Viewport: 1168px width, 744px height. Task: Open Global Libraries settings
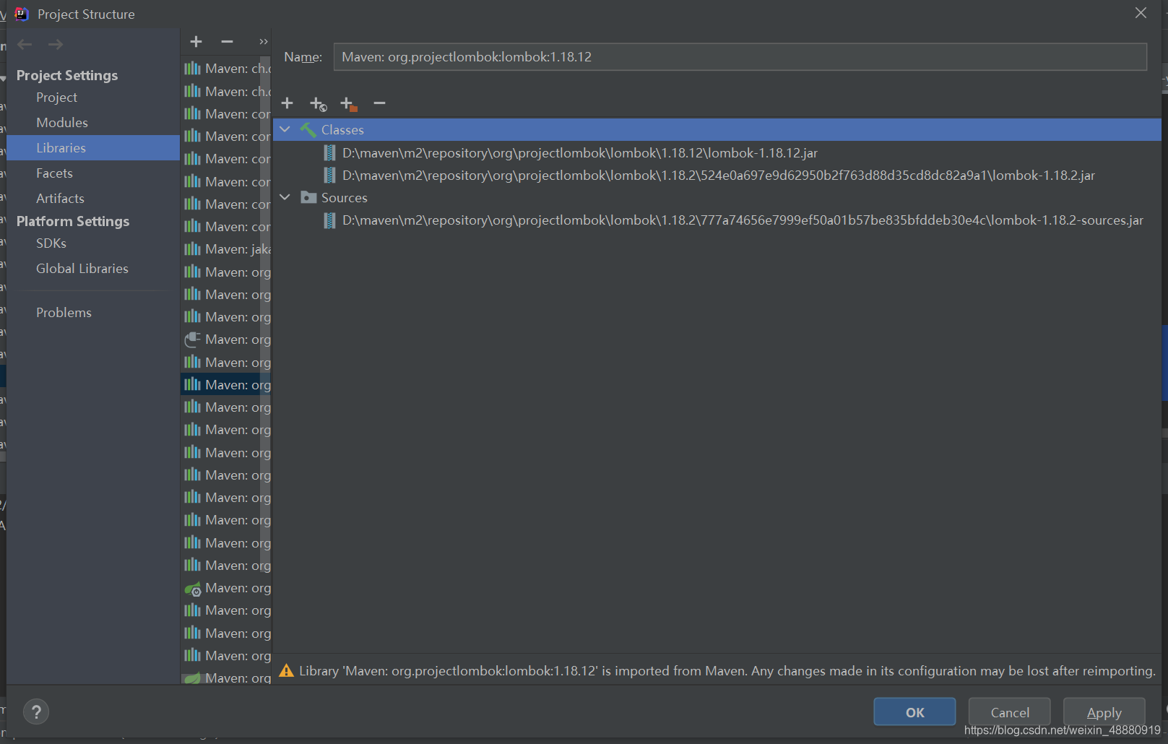coord(82,269)
